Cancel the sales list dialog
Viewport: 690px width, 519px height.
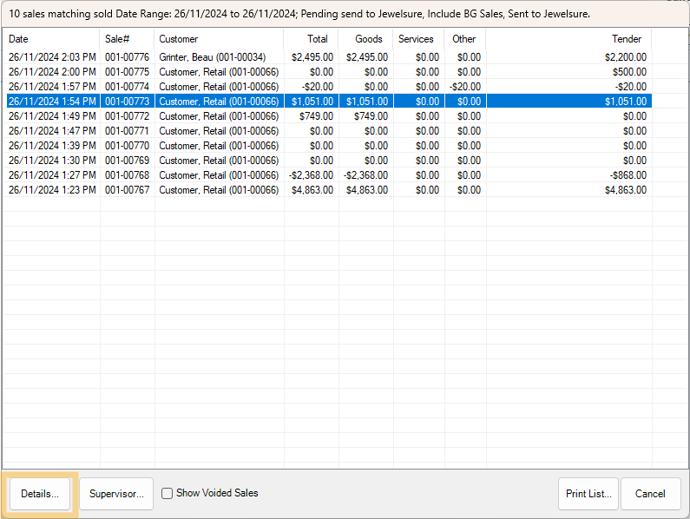pyautogui.click(x=650, y=494)
